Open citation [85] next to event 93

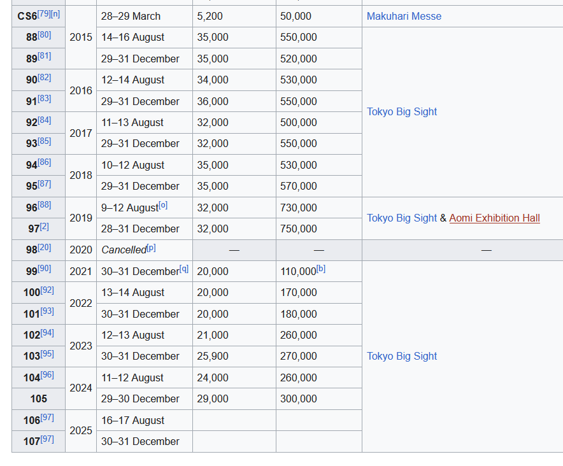(45, 141)
